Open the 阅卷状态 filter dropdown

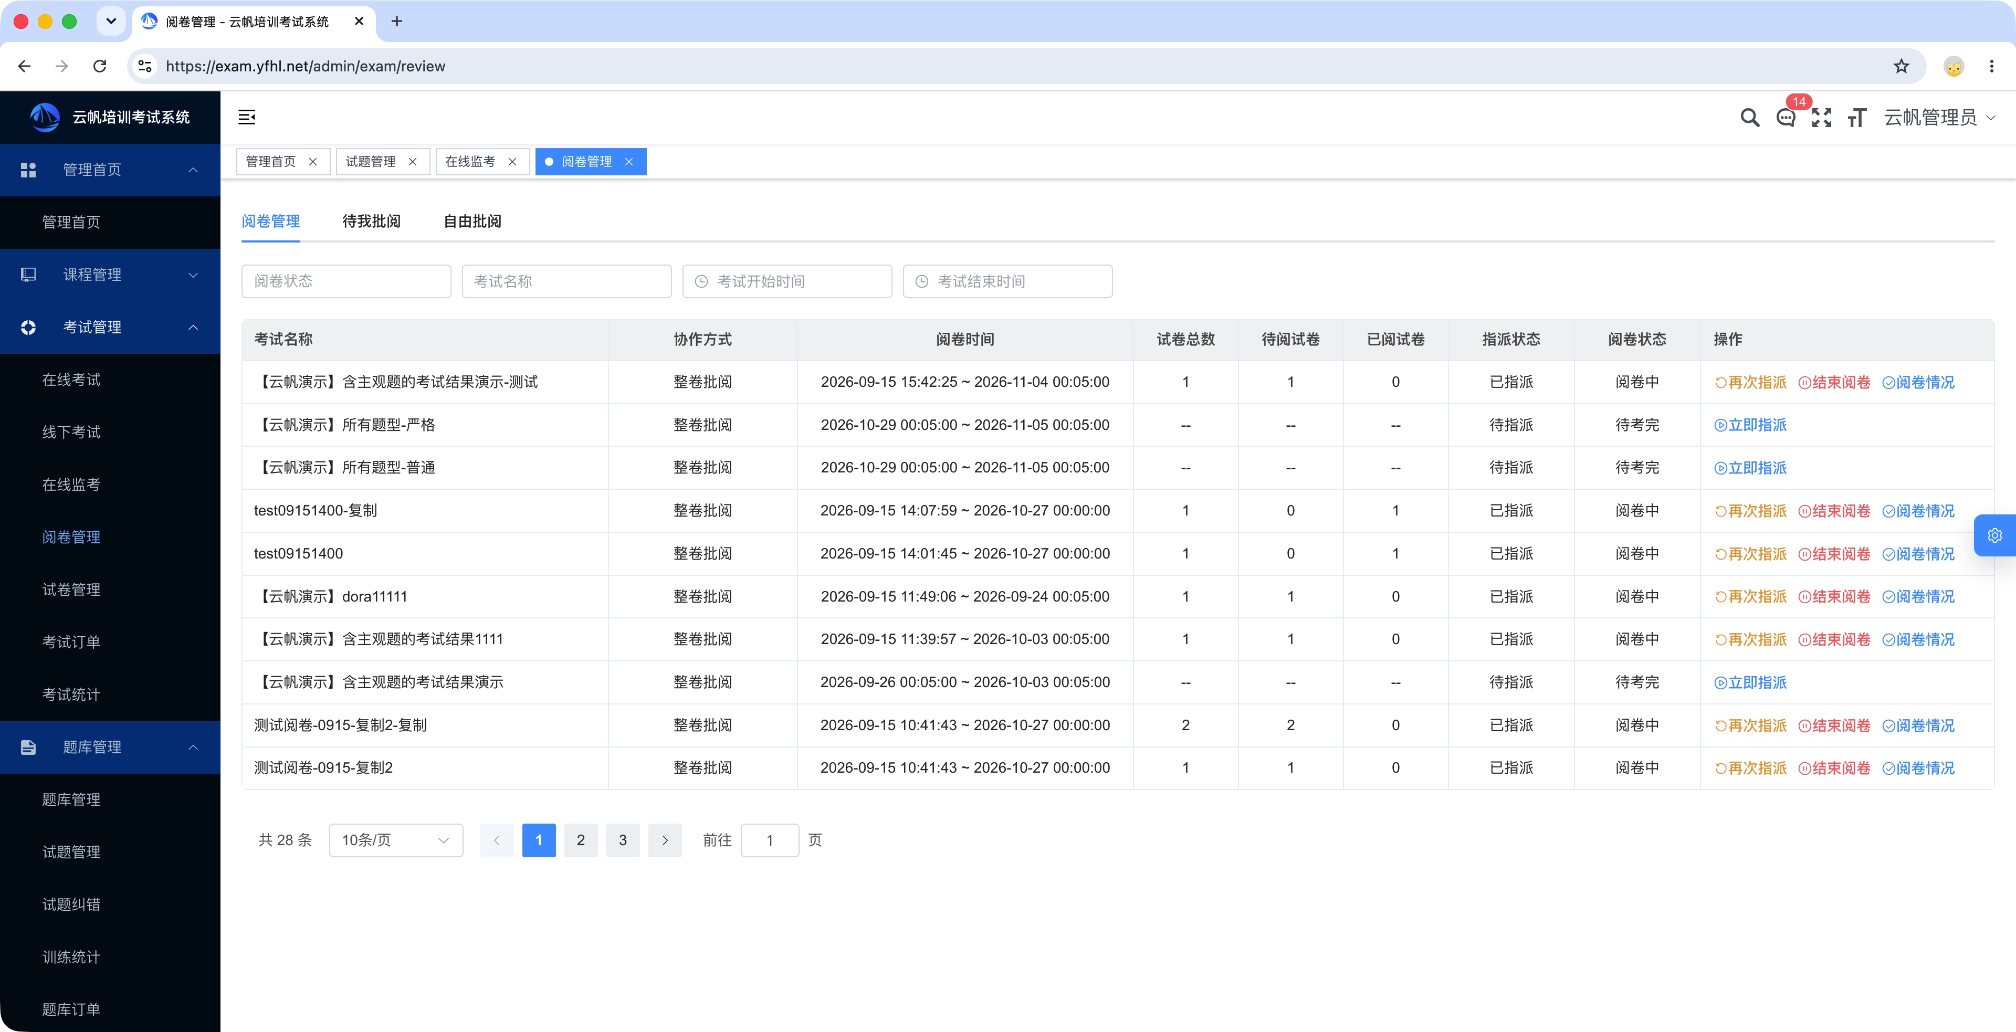click(x=346, y=281)
